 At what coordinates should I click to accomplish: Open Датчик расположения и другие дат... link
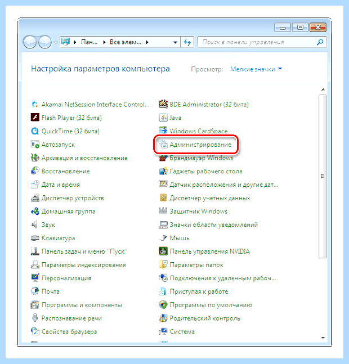(x=224, y=185)
